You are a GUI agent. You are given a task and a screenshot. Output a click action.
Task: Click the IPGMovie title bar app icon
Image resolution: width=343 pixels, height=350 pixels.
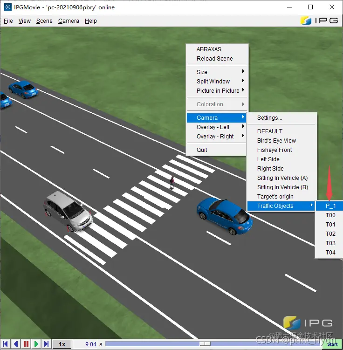pos(8,7)
